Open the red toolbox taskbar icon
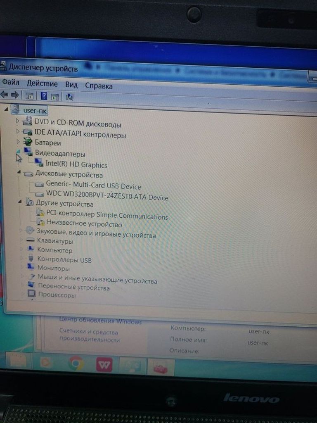 tap(161, 367)
